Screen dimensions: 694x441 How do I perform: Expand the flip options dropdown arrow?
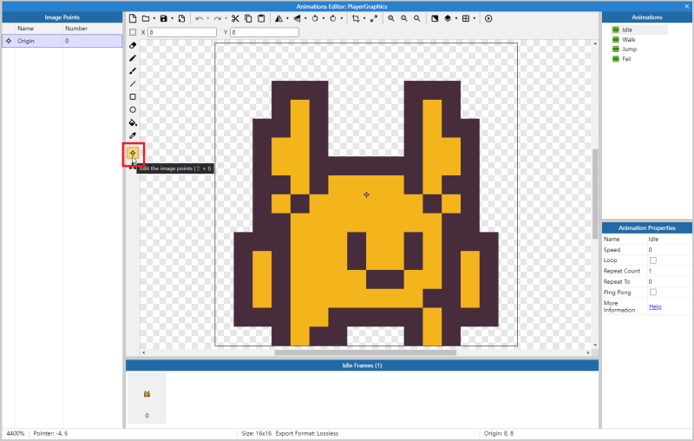point(305,18)
